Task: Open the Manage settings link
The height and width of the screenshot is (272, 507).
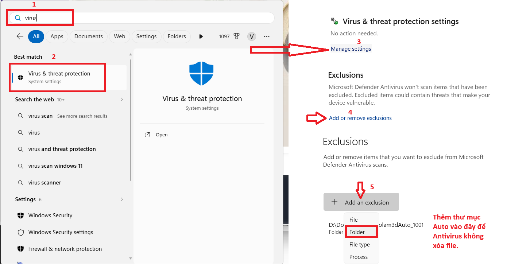Action: tap(351, 49)
